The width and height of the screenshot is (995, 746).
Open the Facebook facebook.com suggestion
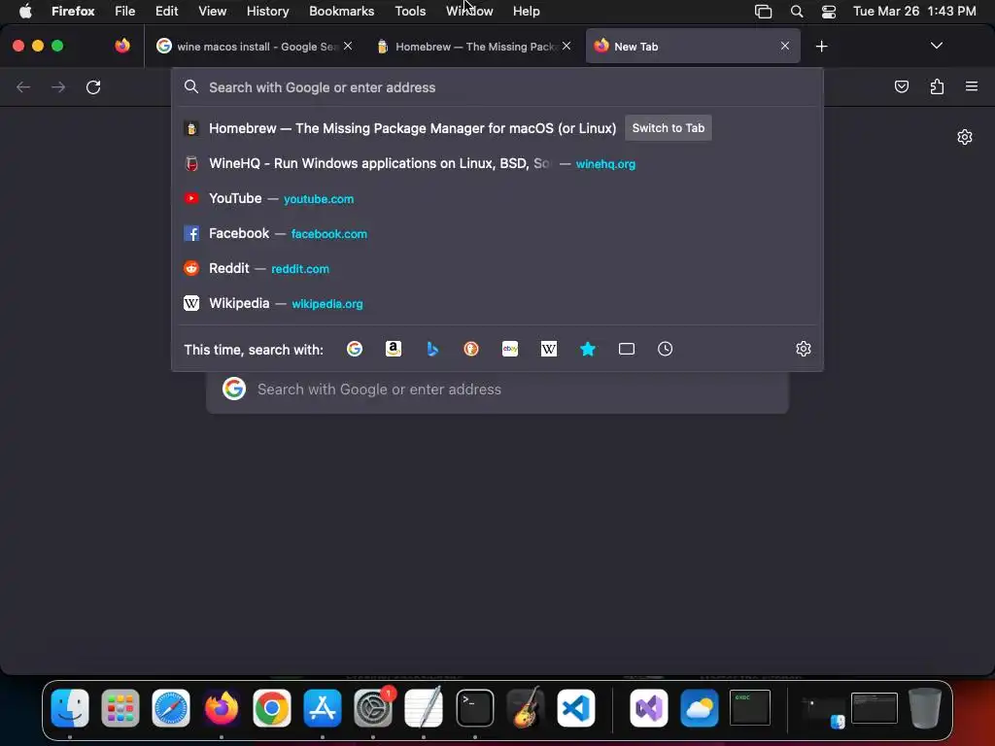pyautogui.click(x=497, y=233)
